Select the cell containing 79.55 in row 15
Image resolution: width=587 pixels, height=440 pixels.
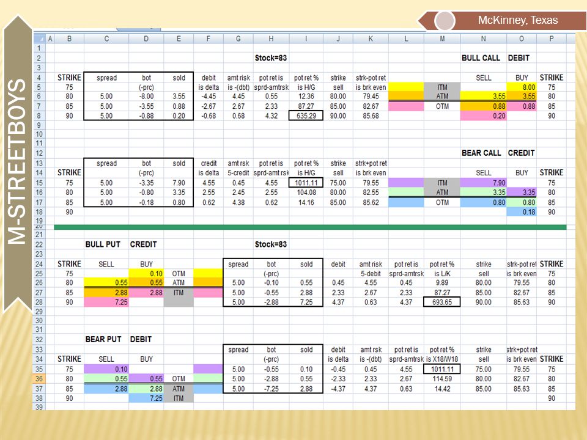[x=371, y=183]
